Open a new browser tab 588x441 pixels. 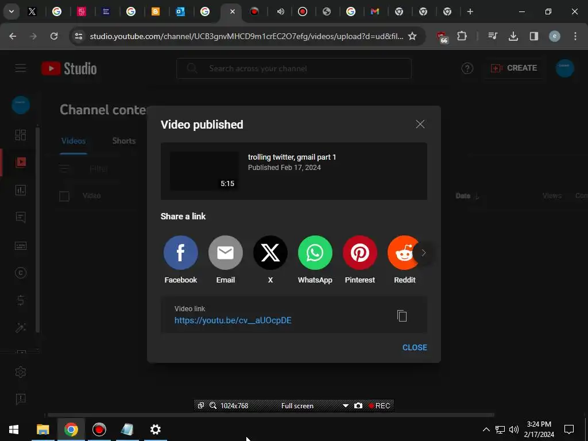coord(470,11)
